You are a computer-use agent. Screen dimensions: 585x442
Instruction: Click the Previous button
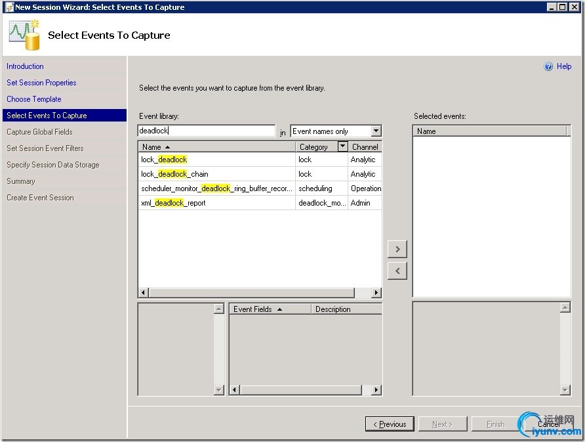(390, 424)
